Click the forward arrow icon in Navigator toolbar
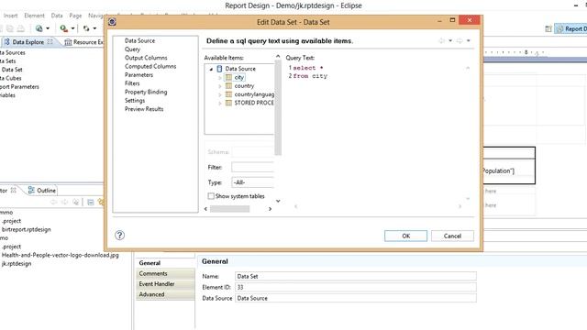The image size is (587, 330). point(64,202)
